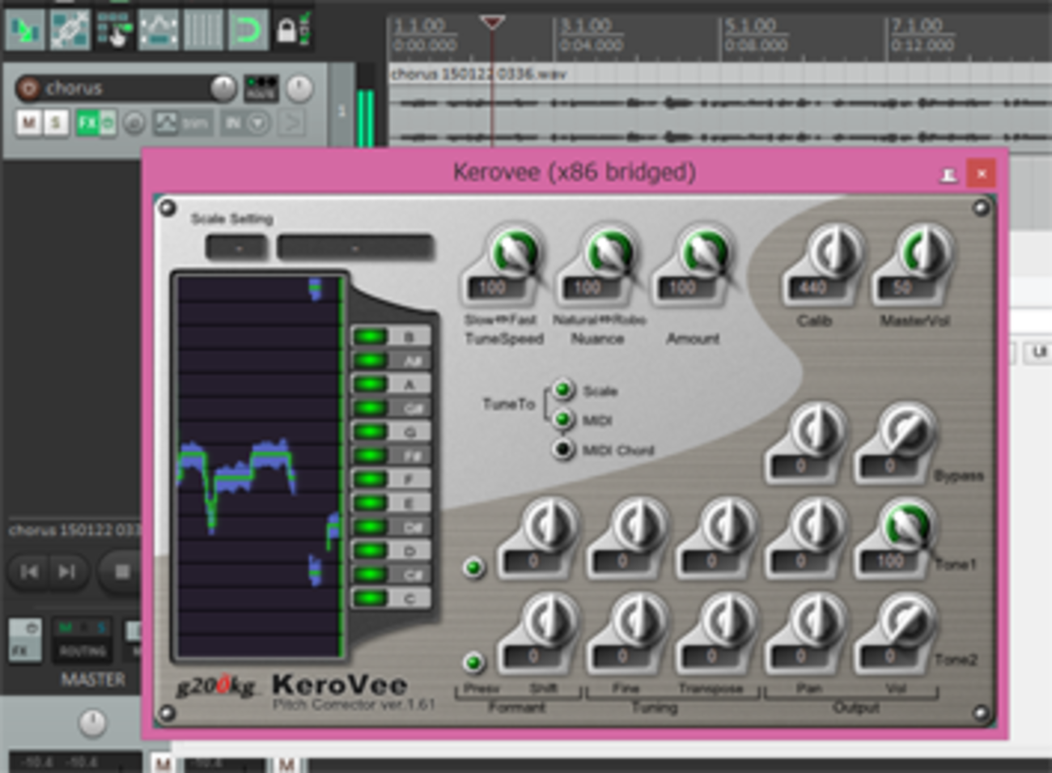Click the lock icon in toolbar
Screen dimensions: 1052x773
point(286,31)
